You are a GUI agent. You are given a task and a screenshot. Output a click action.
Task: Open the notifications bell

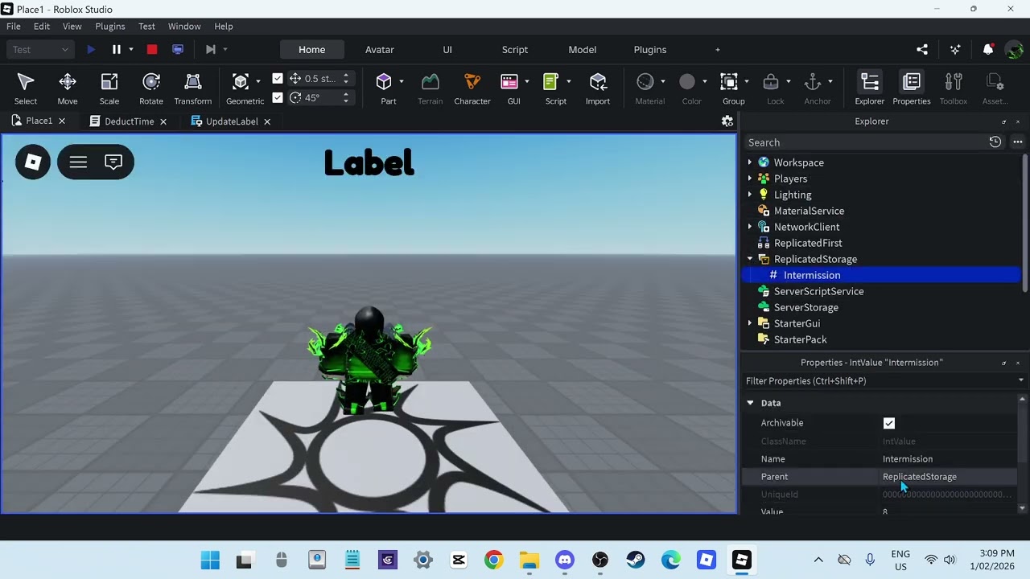point(988,50)
